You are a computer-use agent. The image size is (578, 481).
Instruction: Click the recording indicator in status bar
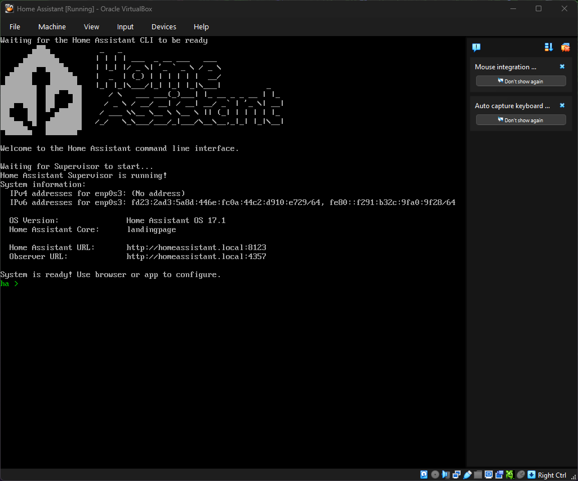tap(500, 475)
